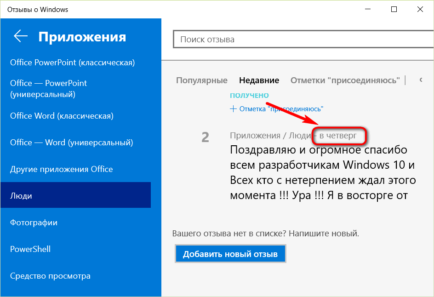The image size is (434, 297).
Task: Click the Приложения sidebar heading
Action: (x=82, y=37)
